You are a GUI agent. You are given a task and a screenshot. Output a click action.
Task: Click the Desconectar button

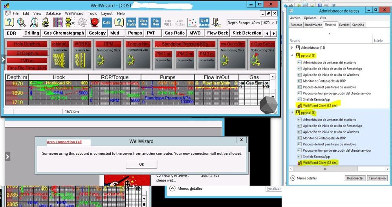pos(355,178)
